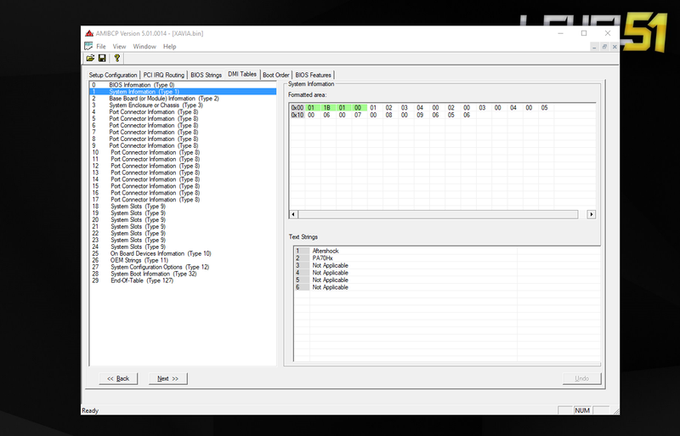The height and width of the screenshot is (436, 680).
Task: Click Not Applicable in text string row 6
Action: click(330, 287)
